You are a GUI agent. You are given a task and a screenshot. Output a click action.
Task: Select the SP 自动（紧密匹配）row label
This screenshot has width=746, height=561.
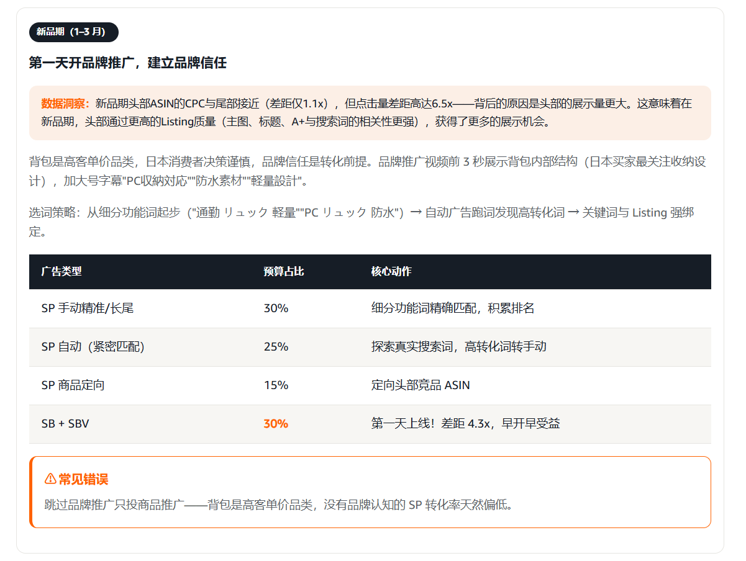click(x=93, y=347)
